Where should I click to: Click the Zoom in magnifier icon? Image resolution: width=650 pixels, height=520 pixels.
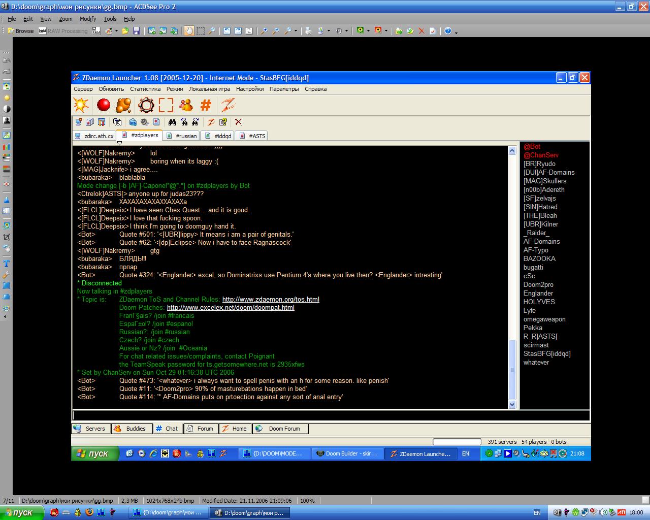tap(264, 31)
